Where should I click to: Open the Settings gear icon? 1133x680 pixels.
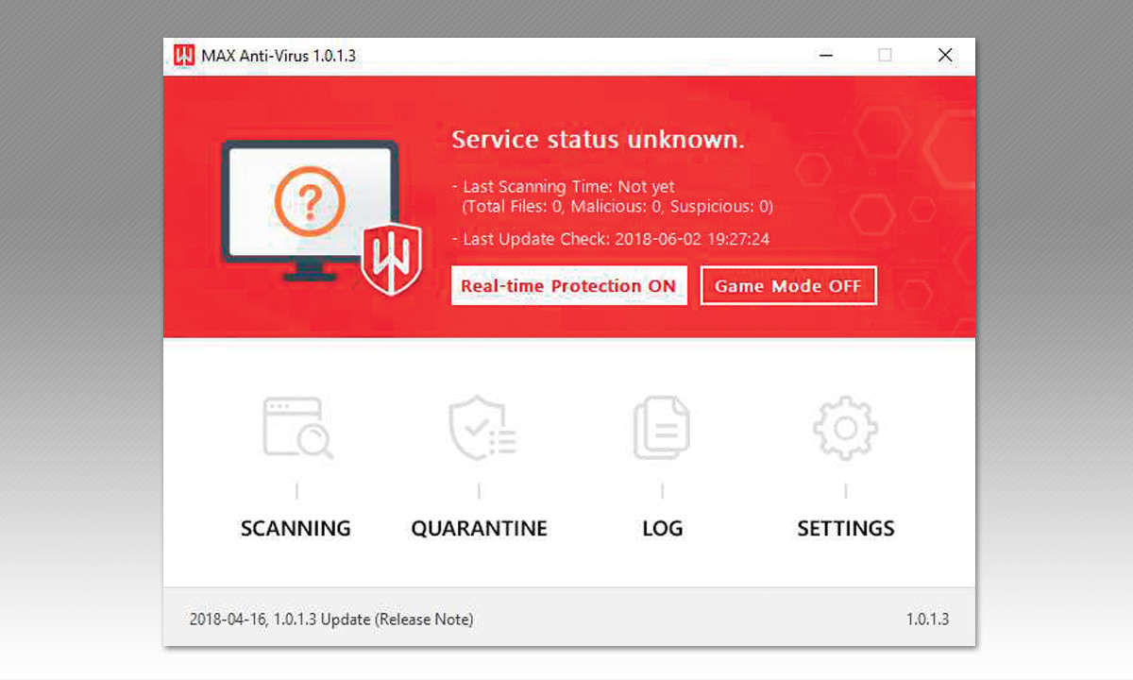(845, 428)
